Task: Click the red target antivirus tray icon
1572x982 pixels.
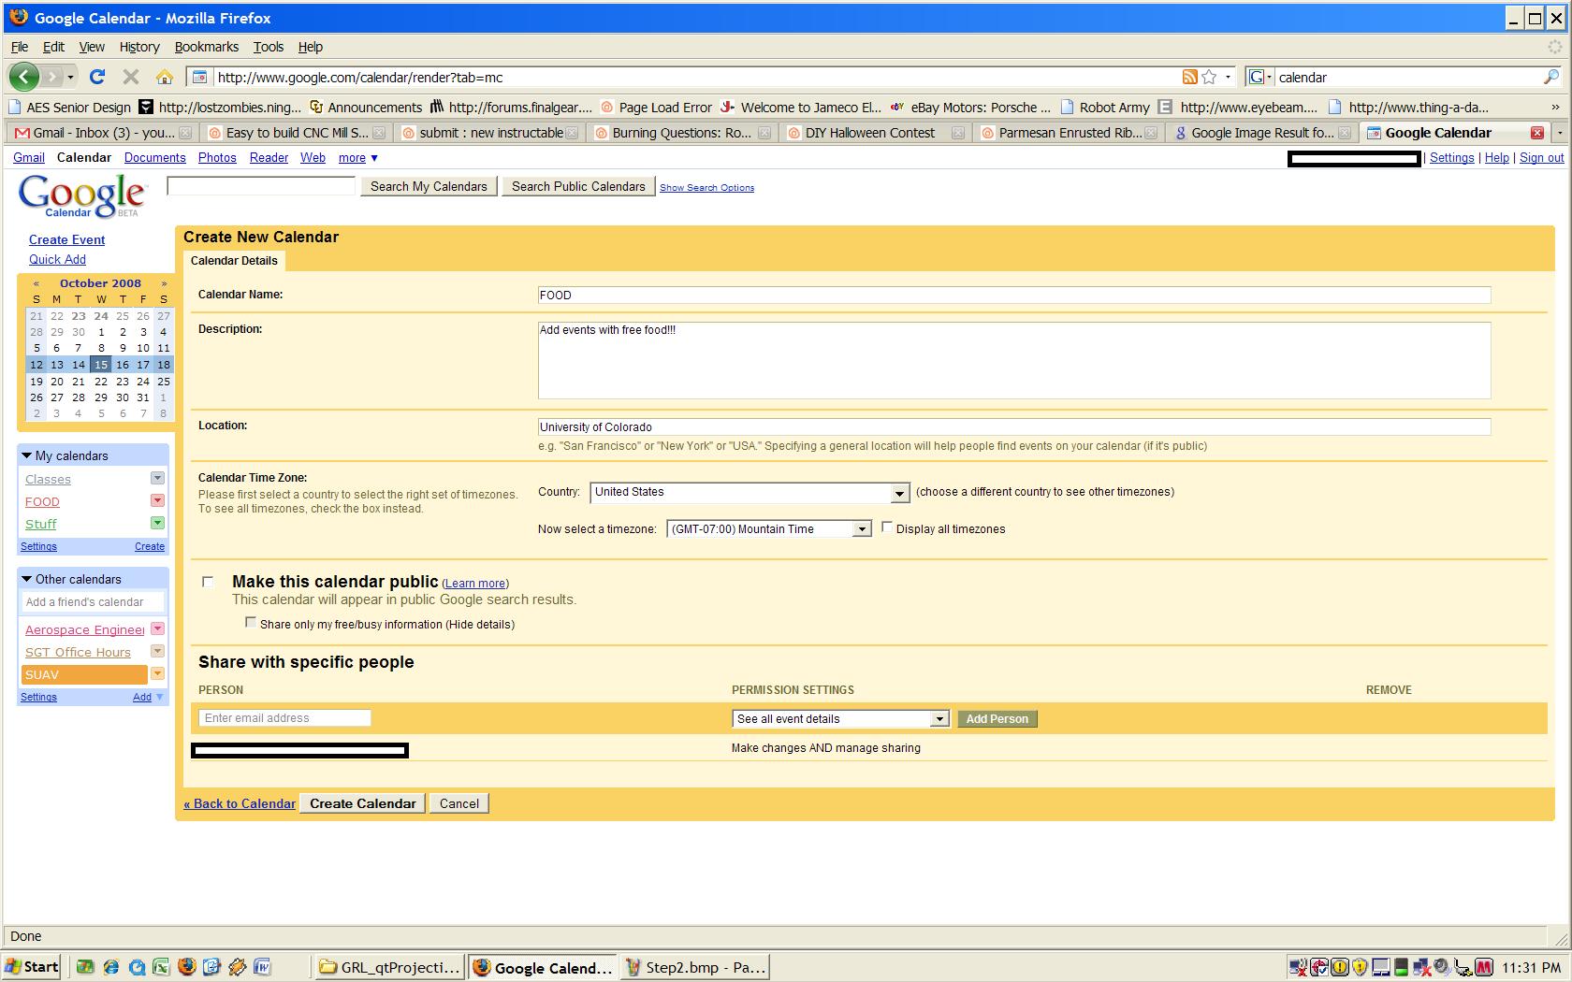Action: click(1318, 967)
